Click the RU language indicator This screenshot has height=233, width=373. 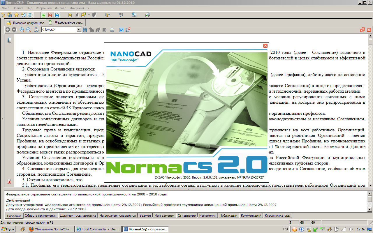[286, 229]
